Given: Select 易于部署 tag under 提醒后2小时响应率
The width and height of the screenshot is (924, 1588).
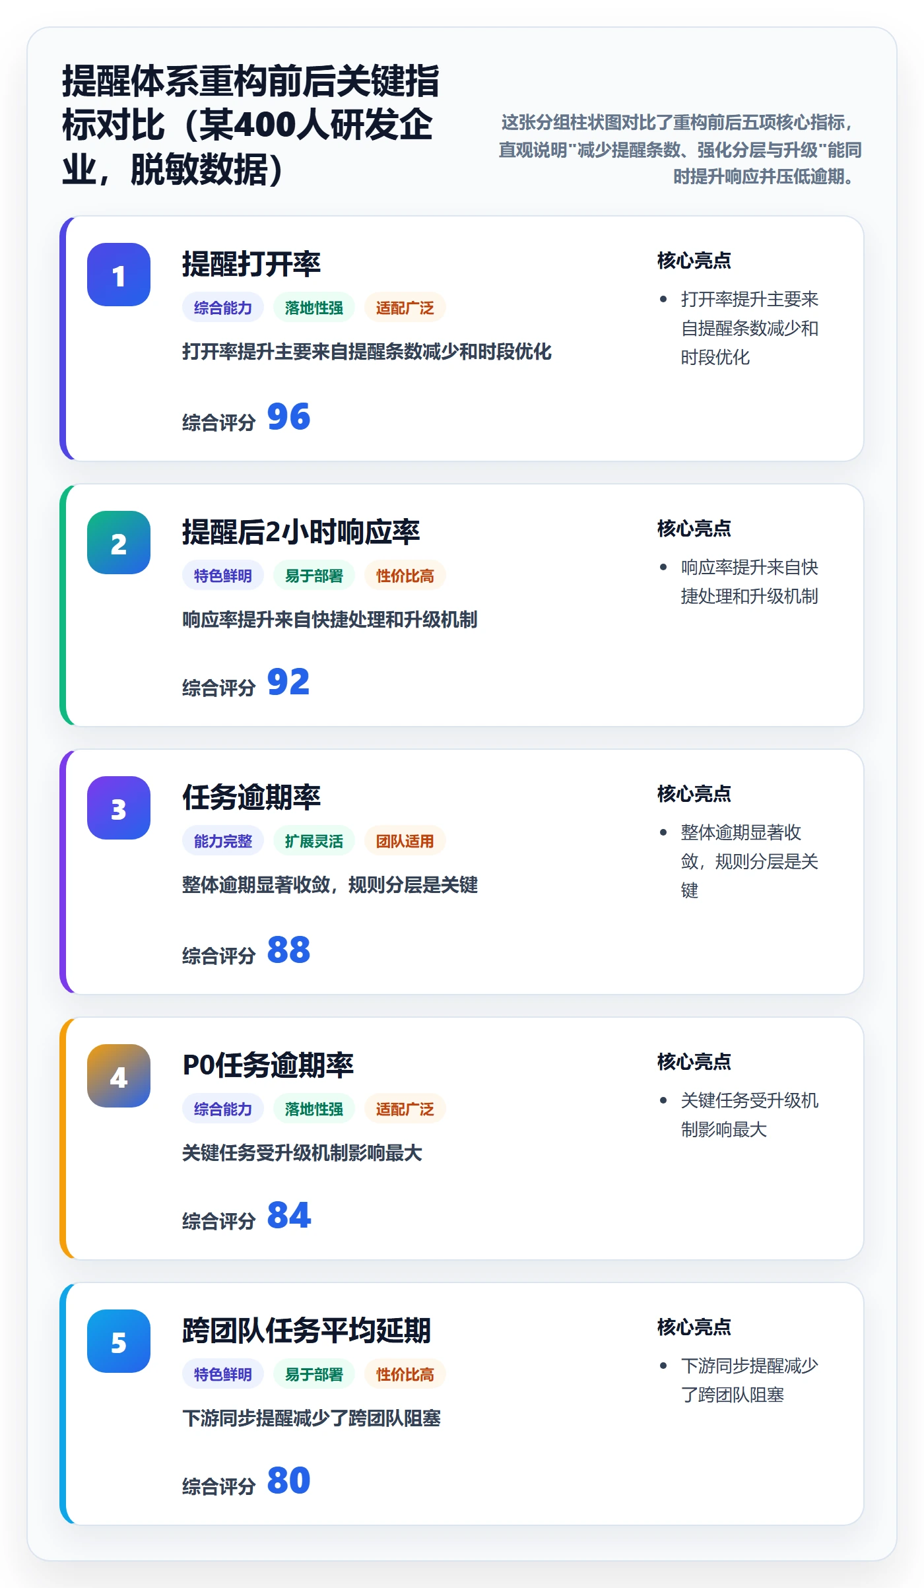Looking at the screenshot, I should click(x=314, y=576).
